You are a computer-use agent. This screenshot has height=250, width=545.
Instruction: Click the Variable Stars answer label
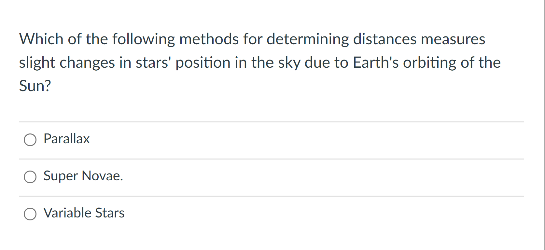[84, 213]
